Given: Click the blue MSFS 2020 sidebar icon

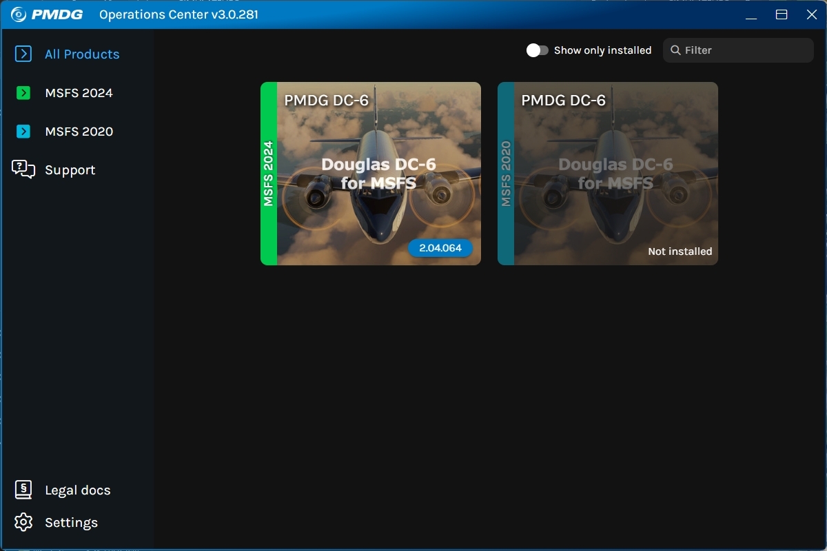Looking at the screenshot, I should 23,132.
